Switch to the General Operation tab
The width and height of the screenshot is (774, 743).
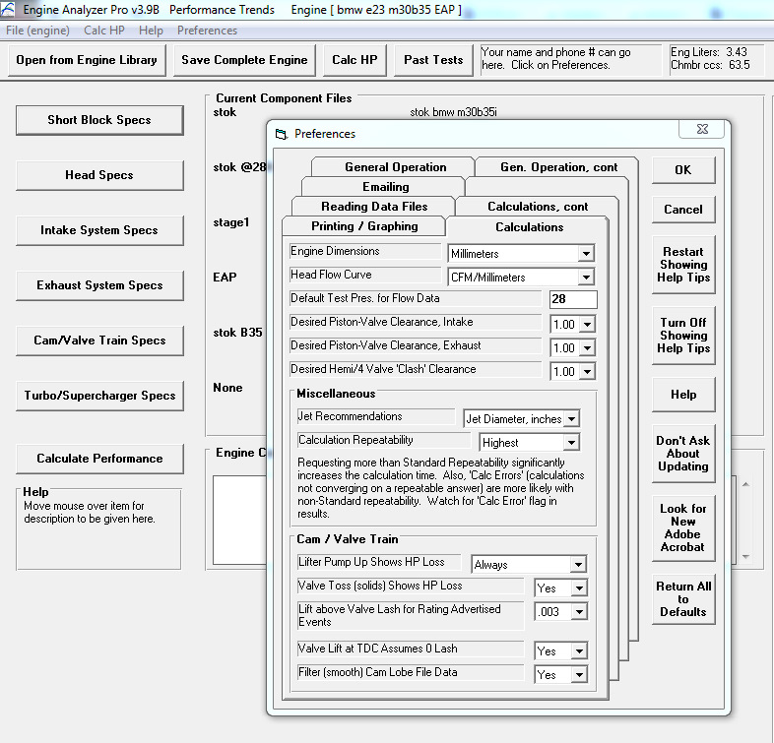click(x=396, y=167)
